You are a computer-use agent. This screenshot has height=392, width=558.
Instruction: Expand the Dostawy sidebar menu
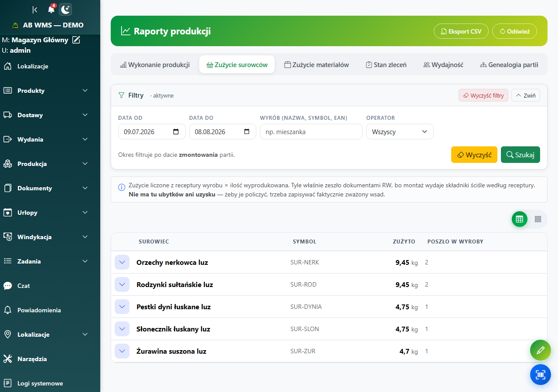point(50,115)
